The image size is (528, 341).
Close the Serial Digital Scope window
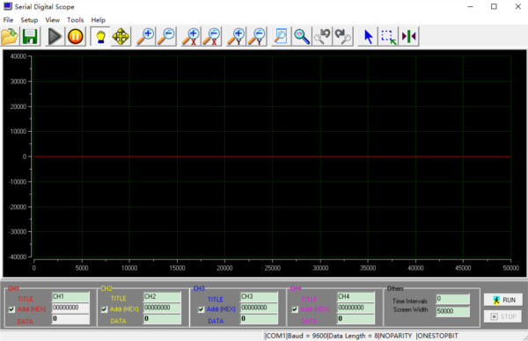(518, 7)
